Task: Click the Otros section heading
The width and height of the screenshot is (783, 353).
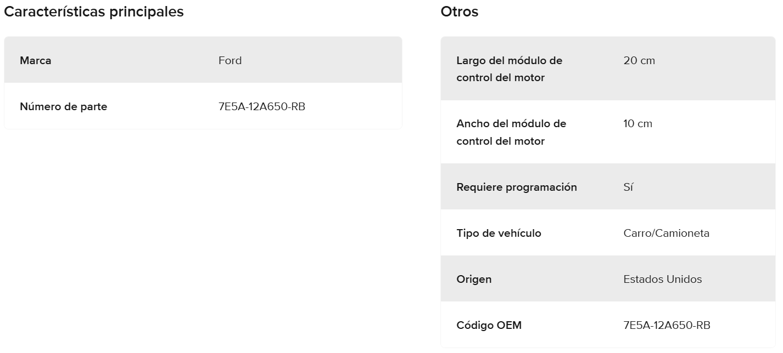Action: [x=460, y=12]
